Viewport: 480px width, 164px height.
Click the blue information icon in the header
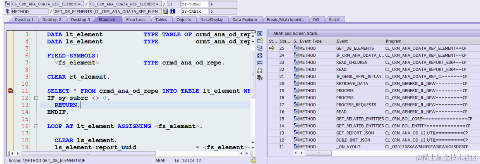(x=172, y=12)
